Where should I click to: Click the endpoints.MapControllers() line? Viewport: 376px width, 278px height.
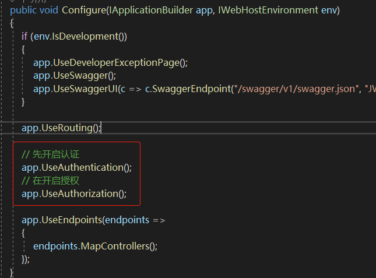pos(95,246)
